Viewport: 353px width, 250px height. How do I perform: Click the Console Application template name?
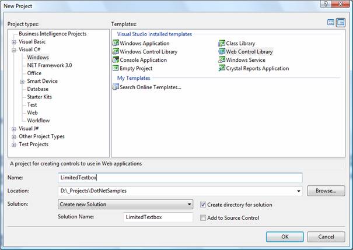click(143, 60)
